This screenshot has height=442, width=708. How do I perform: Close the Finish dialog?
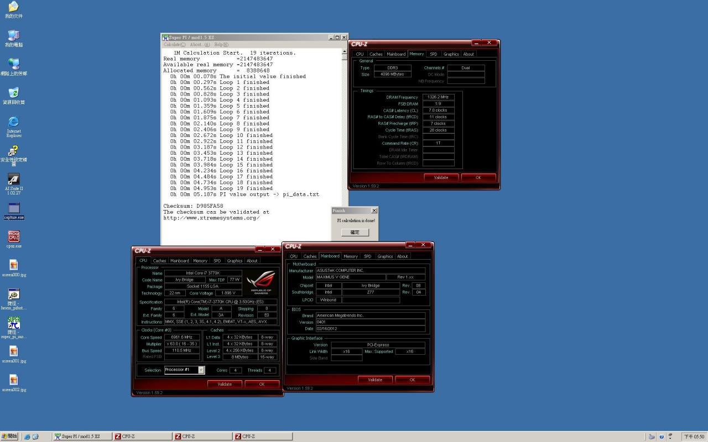point(374,211)
